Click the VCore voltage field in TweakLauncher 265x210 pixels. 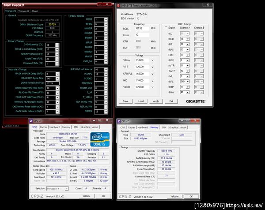tap(142, 60)
